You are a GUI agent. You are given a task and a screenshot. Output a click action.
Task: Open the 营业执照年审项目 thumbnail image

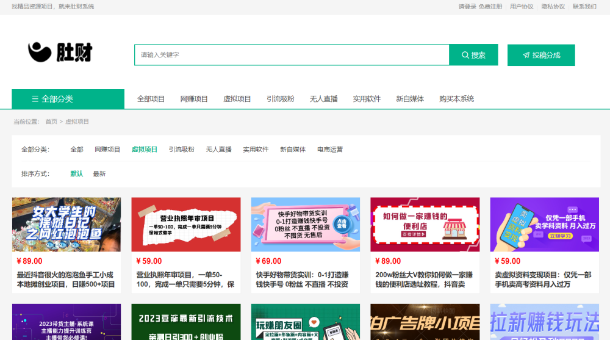click(x=186, y=224)
